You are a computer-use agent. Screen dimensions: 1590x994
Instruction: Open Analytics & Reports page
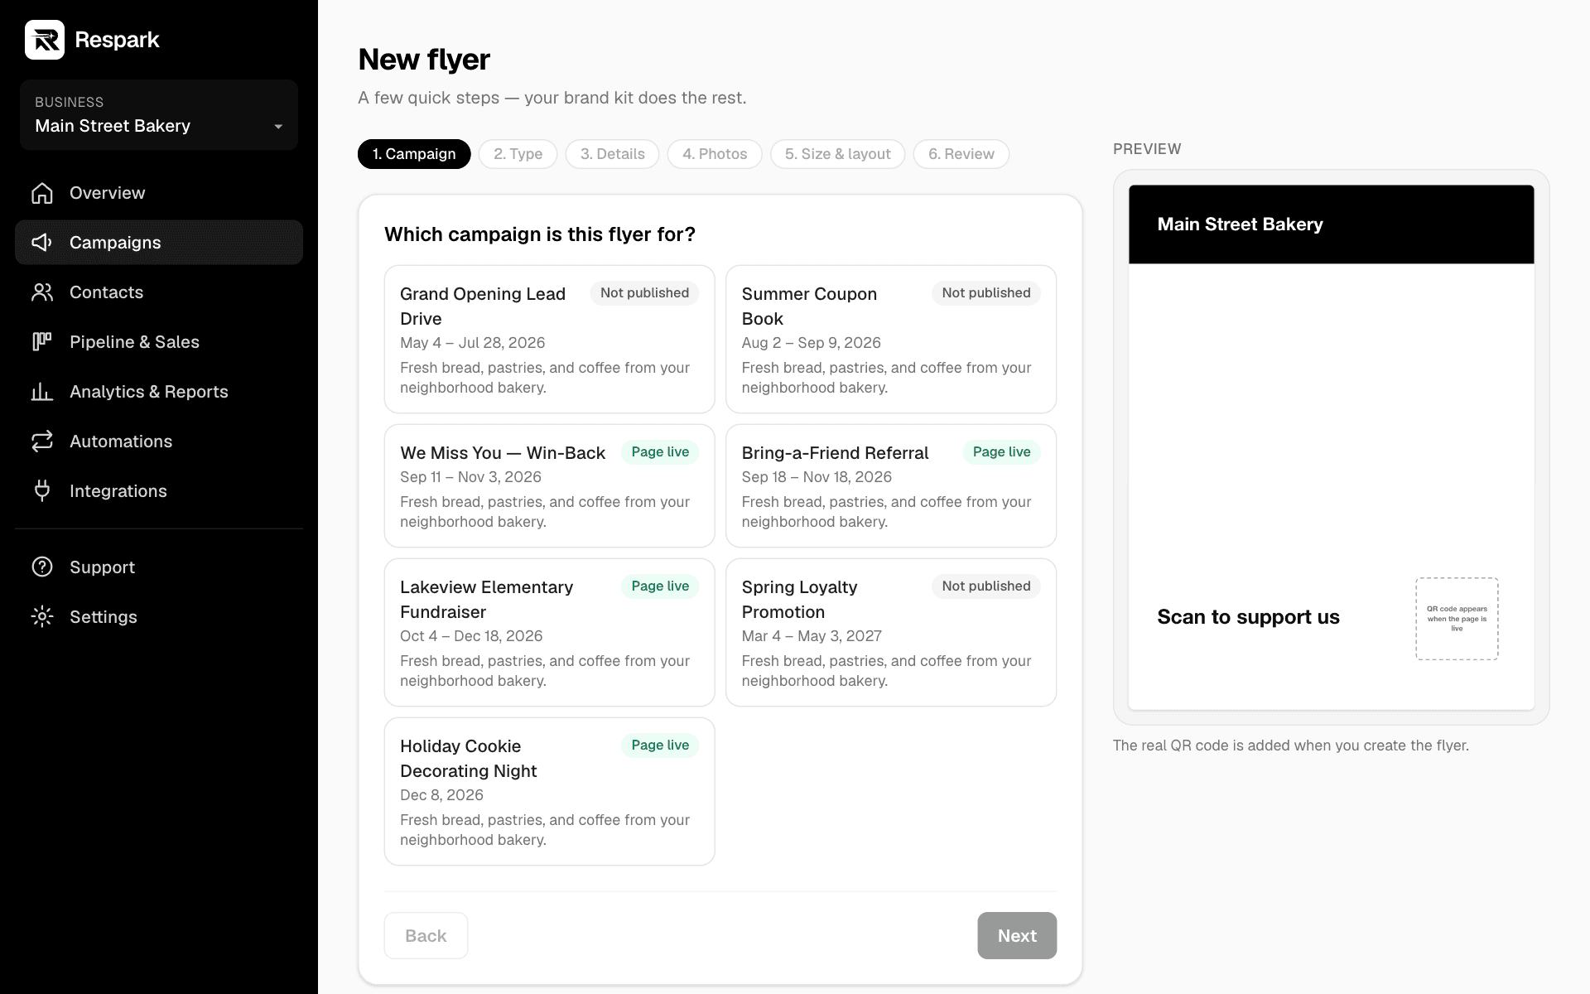click(x=159, y=392)
